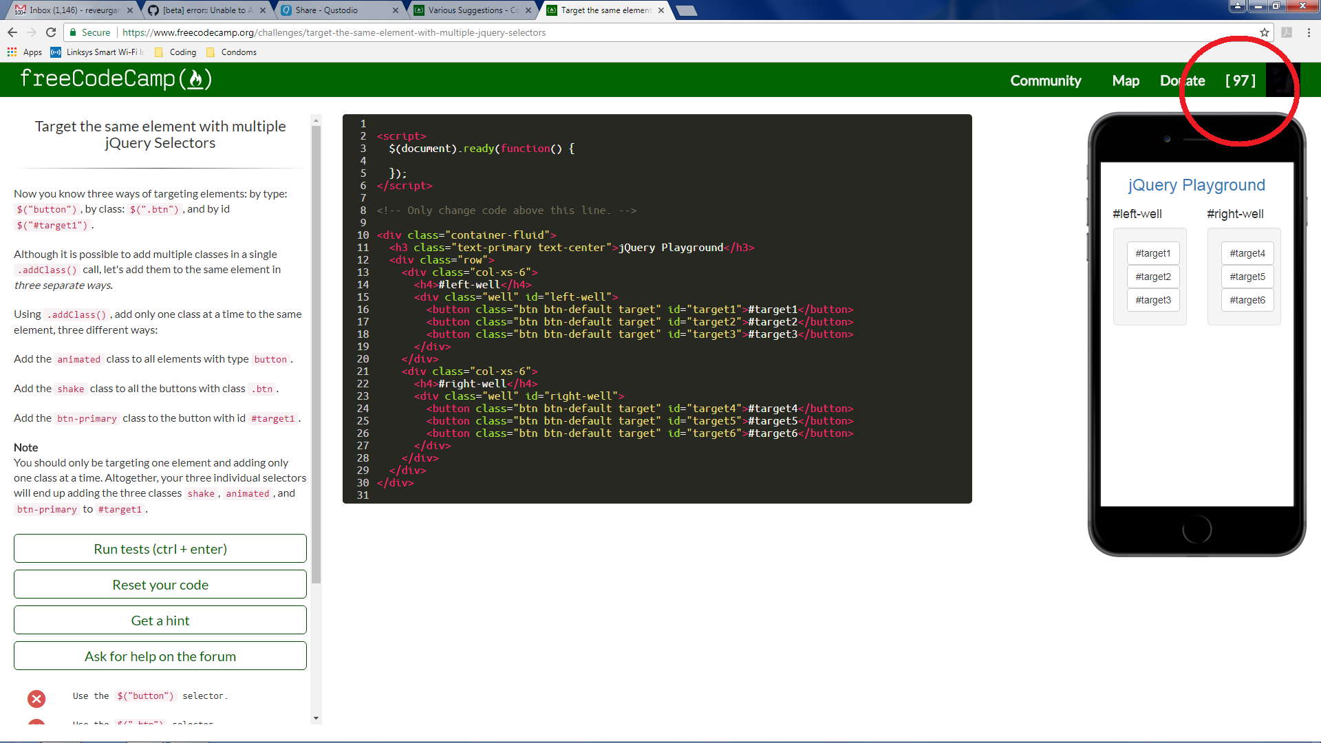Image resolution: width=1321 pixels, height=743 pixels.
Task: Click Get a hint button
Action: click(x=160, y=621)
